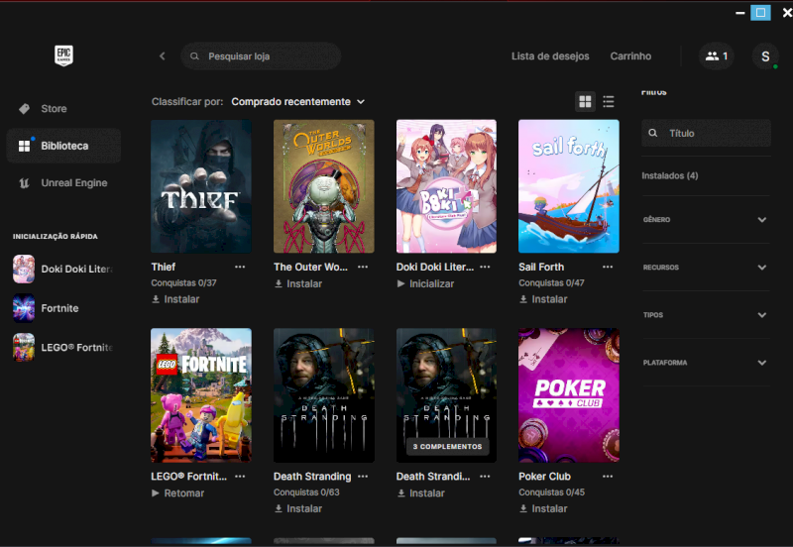Open more options for Death Stranding

point(363,477)
